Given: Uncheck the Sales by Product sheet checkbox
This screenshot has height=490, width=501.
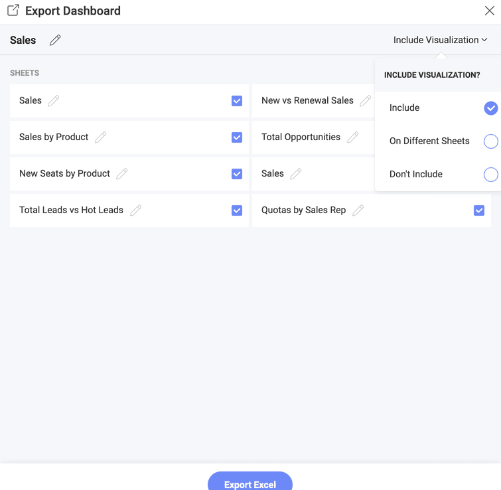Looking at the screenshot, I should pos(237,137).
